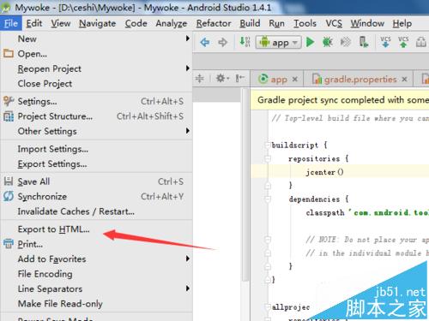Open the Navigate menu
Image resolution: width=429 pixels, height=321 pixels.
97,23
